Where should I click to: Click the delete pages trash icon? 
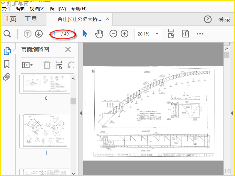point(47,65)
